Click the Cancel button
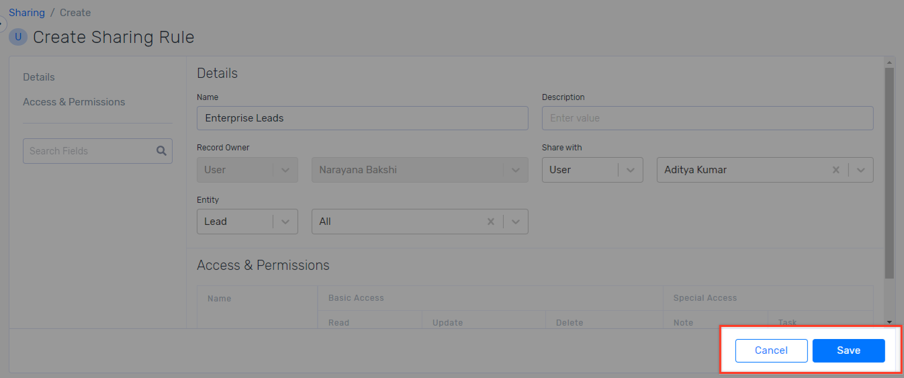The width and height of the screenshot is (904, 378). 771,350
